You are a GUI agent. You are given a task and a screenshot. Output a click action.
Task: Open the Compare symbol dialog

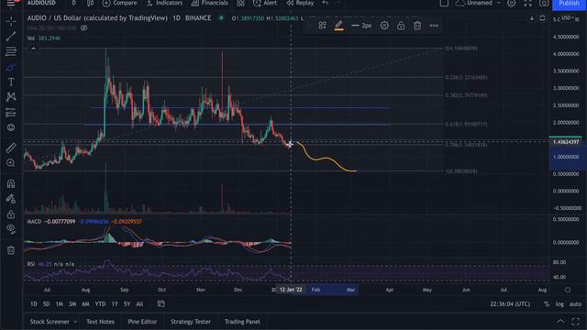[120, 3]
